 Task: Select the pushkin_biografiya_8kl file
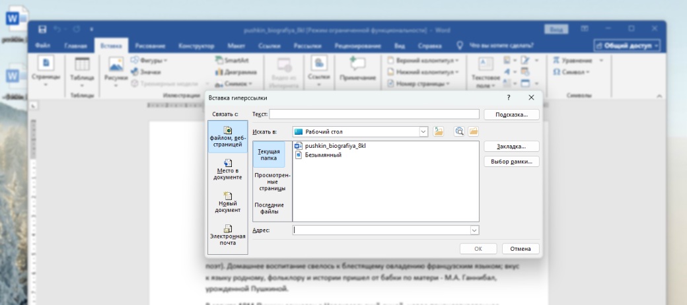point(334,146)
